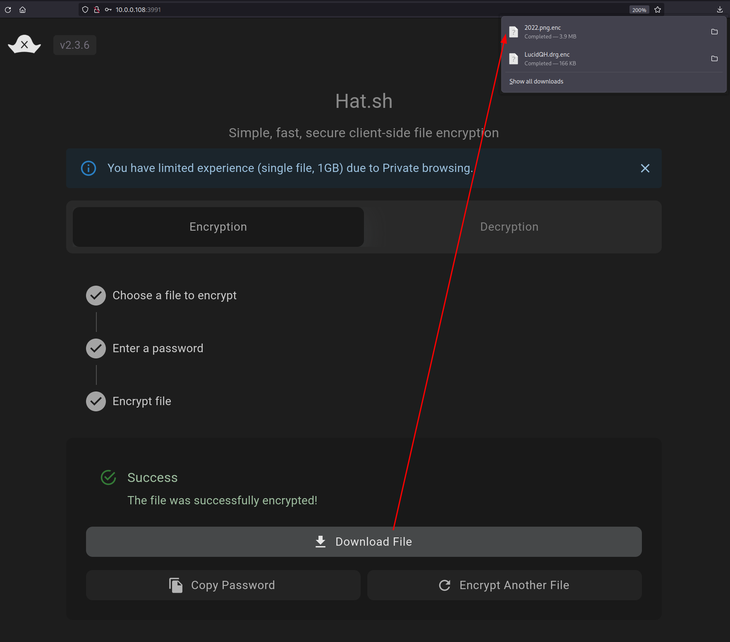Viewport: 730px width, 642px height.
Task: Click the Choose a file to encrypt step checkmark
Action: pyautogui.click(x=96, y=296)
